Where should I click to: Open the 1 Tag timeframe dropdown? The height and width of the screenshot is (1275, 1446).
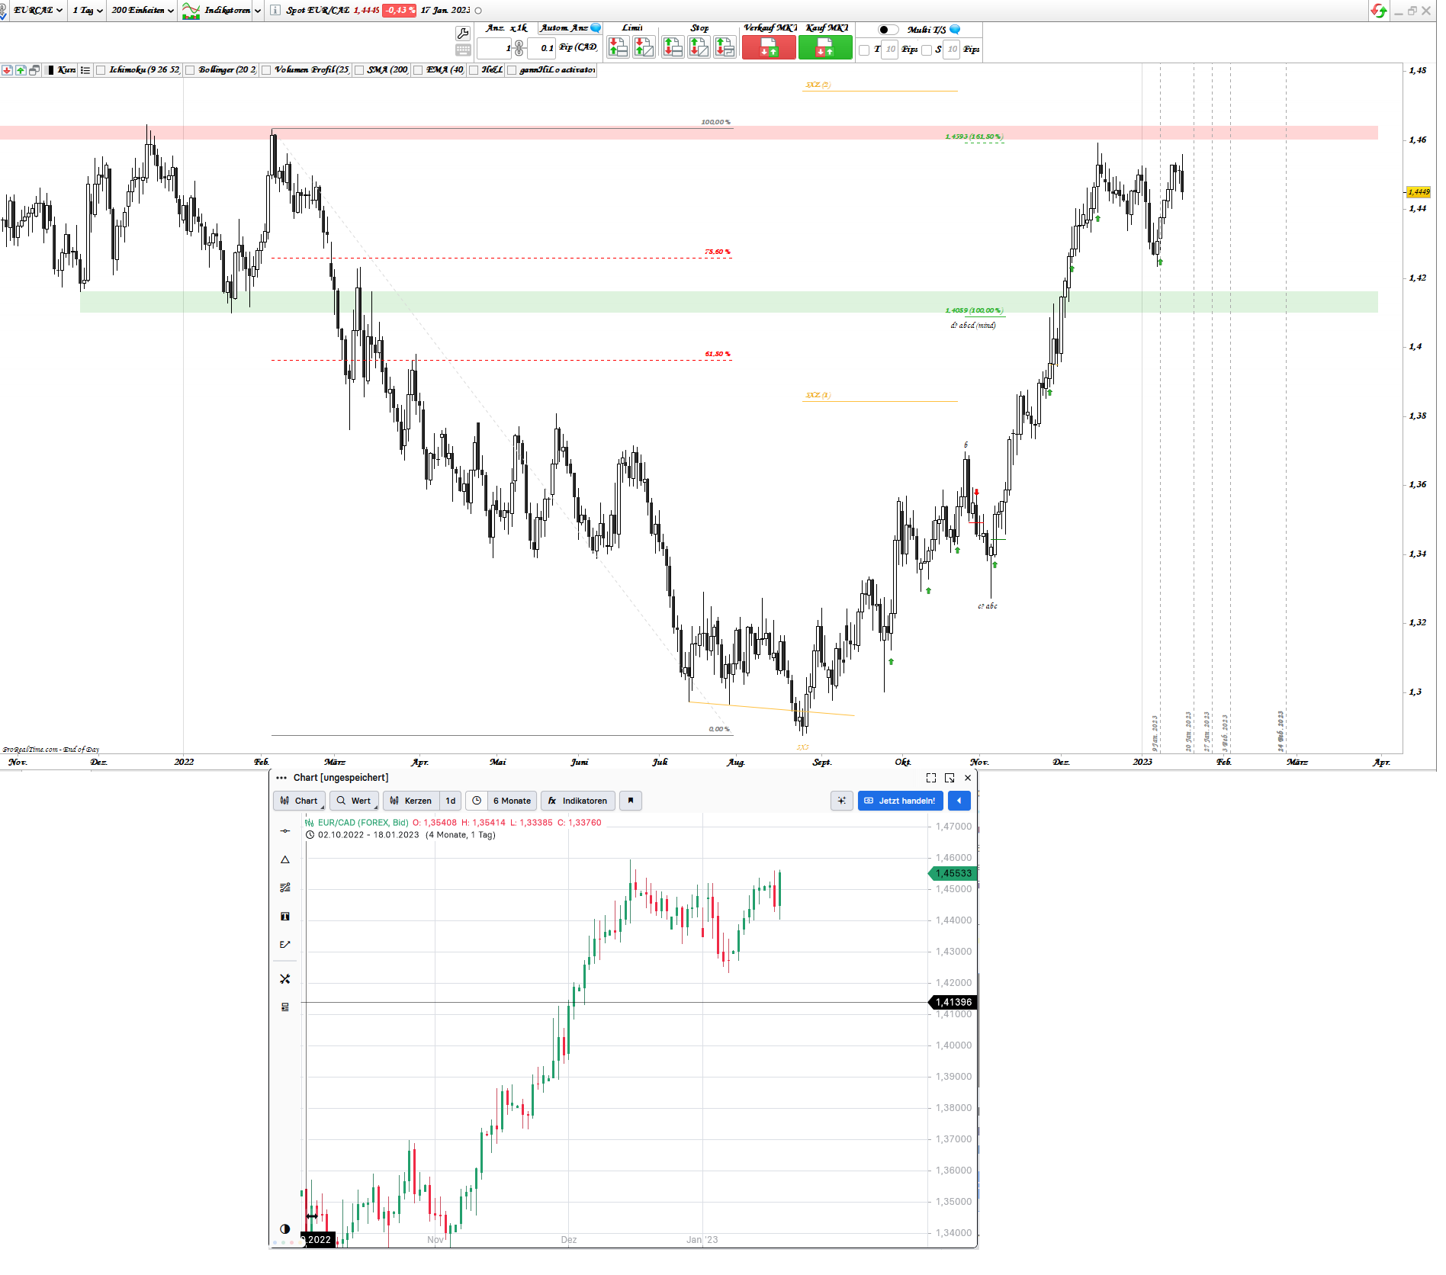86,11
